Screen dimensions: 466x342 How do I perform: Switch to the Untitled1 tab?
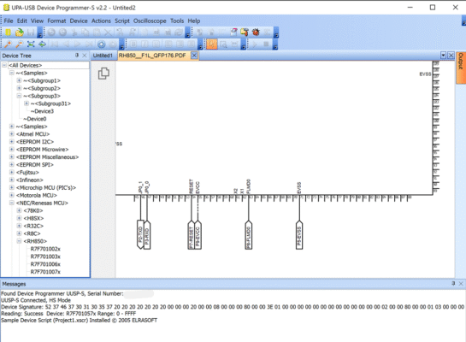pos(103,56)
